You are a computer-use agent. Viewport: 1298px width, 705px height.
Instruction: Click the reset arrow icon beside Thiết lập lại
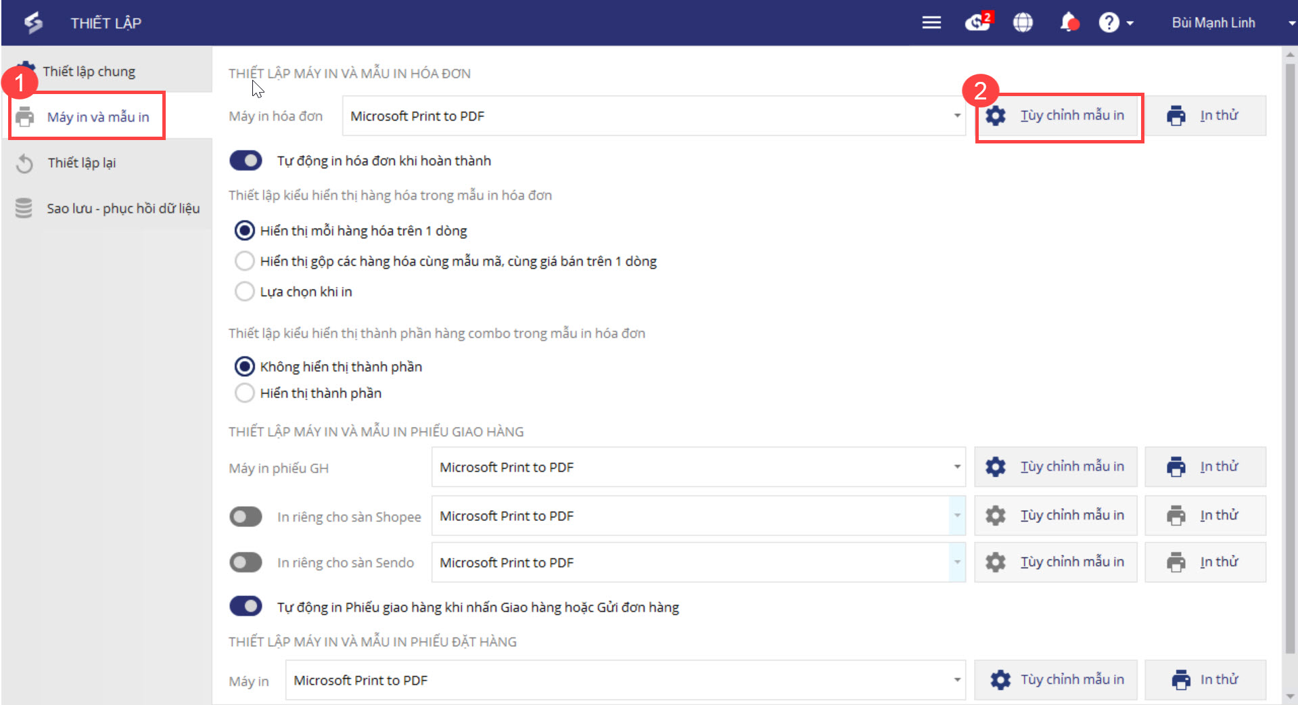pyautogui.click(x=24, y=163)
